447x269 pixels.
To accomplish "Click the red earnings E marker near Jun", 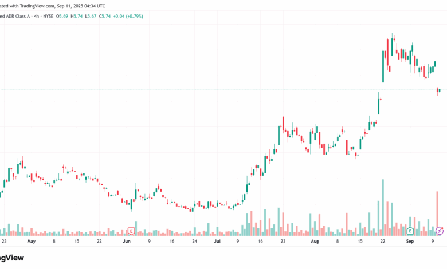I will tap(132, 231).
